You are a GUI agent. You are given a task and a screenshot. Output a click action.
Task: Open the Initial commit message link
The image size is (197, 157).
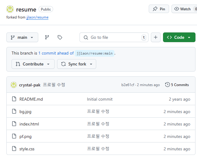click(x=100, y=99)
